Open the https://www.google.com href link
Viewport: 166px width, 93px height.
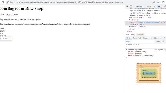click(x=149, y=22)
